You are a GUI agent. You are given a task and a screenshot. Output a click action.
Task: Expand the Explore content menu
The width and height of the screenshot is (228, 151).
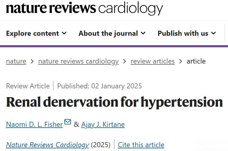click(x=36, y=33)
